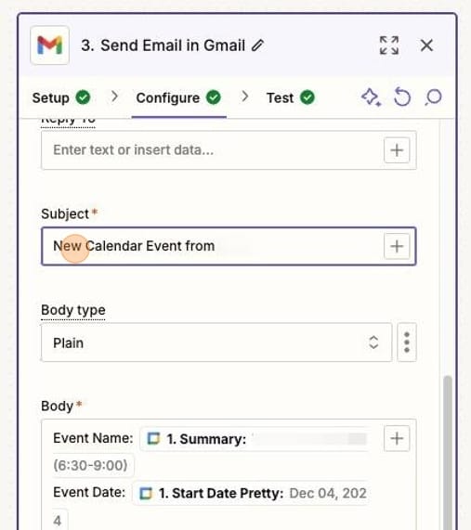Click the 'Event Date:' text in Body
The image size is (471, 530).
pyautogui.click(x=89, y=493)
